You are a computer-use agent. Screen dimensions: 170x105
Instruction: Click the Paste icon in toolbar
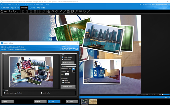[27, 11]
